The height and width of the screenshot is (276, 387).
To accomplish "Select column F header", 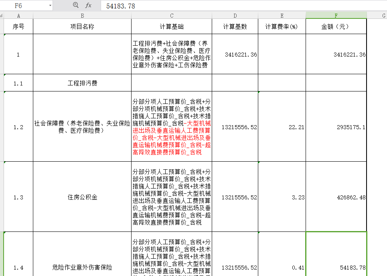I will pos(336,16).
